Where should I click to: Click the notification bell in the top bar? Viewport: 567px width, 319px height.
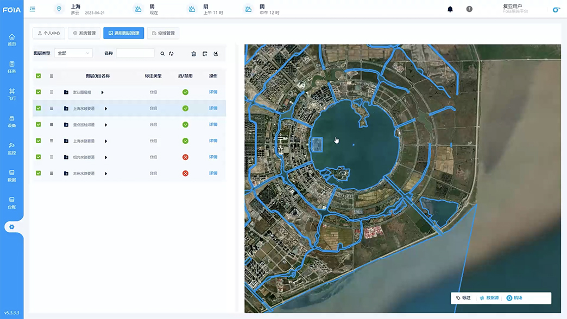450,9
